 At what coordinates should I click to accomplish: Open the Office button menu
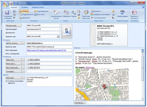pos(5,5)
